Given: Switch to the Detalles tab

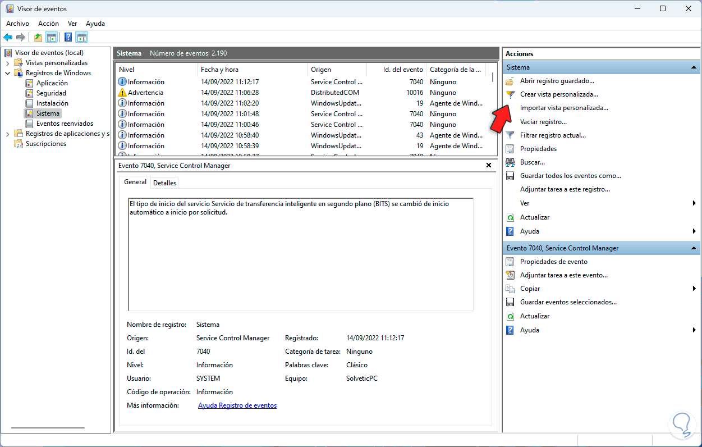Looking at the screenshot, I should coord(164,183).
